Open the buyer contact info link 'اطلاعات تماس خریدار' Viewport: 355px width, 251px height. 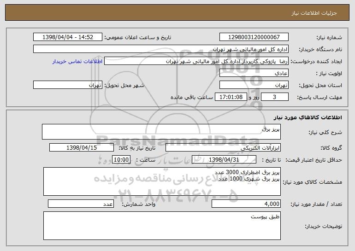77,62
